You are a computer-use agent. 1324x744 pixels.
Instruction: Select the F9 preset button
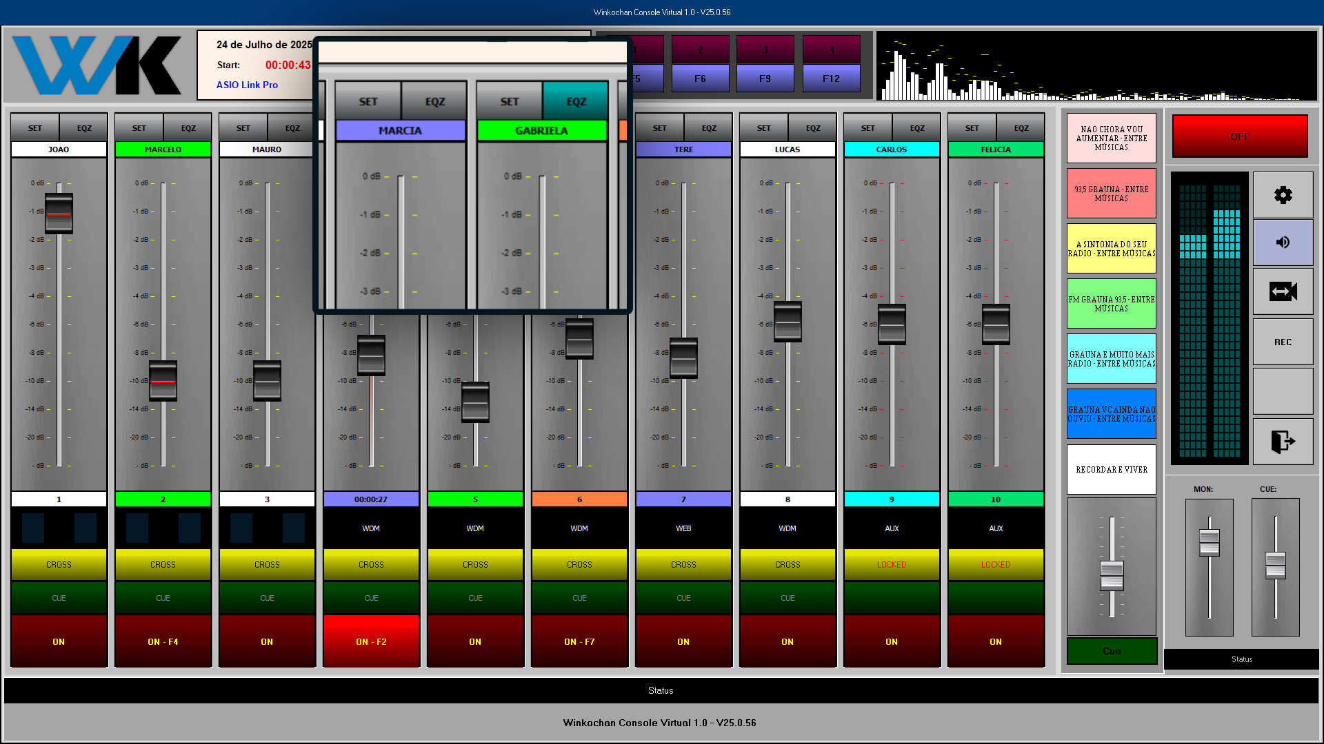(765, 79)
